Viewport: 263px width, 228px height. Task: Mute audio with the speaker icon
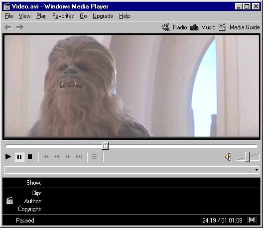click(228, 157)
